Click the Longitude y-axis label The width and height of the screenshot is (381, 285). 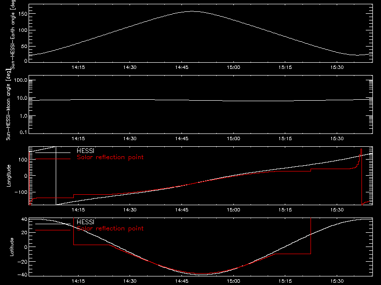click(9, 176)
